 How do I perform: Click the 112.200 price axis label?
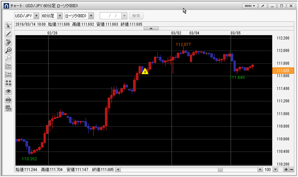(x=283, y=38)
